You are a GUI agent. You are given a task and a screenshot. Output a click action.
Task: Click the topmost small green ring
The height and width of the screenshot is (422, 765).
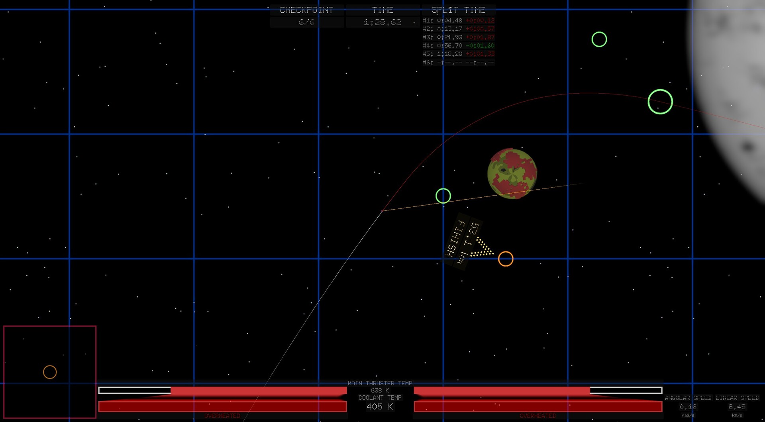pyautogui.click(x=599, y=39)
